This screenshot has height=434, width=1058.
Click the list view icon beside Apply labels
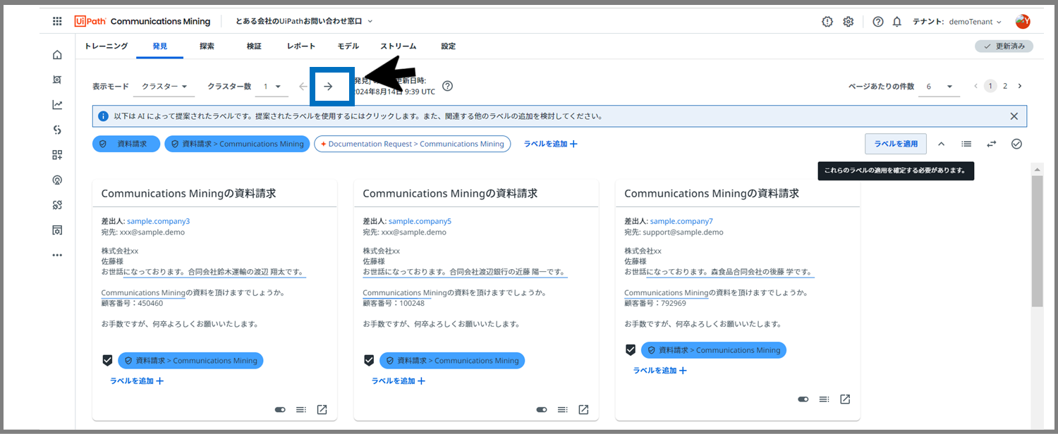pyautogui.click(x=966, y=144)
